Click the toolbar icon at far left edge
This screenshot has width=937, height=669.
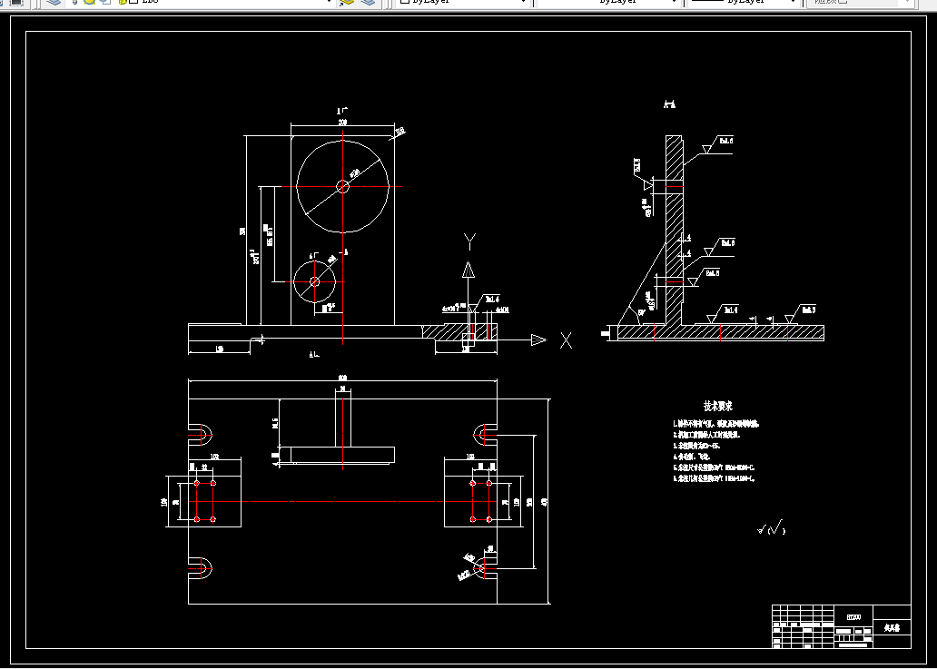[16, 3]
